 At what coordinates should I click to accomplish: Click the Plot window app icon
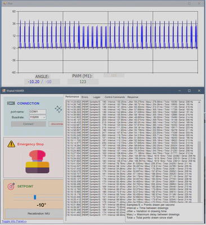[5, 3]
